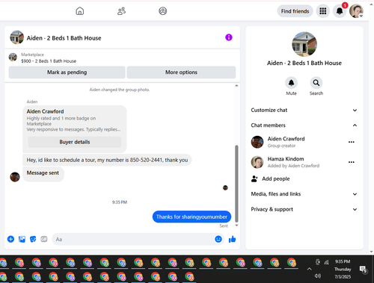Screen dimensions: 374x283
Task: Click the page scrollbar down arrow at right edge
Action: [x=371, y=252]
